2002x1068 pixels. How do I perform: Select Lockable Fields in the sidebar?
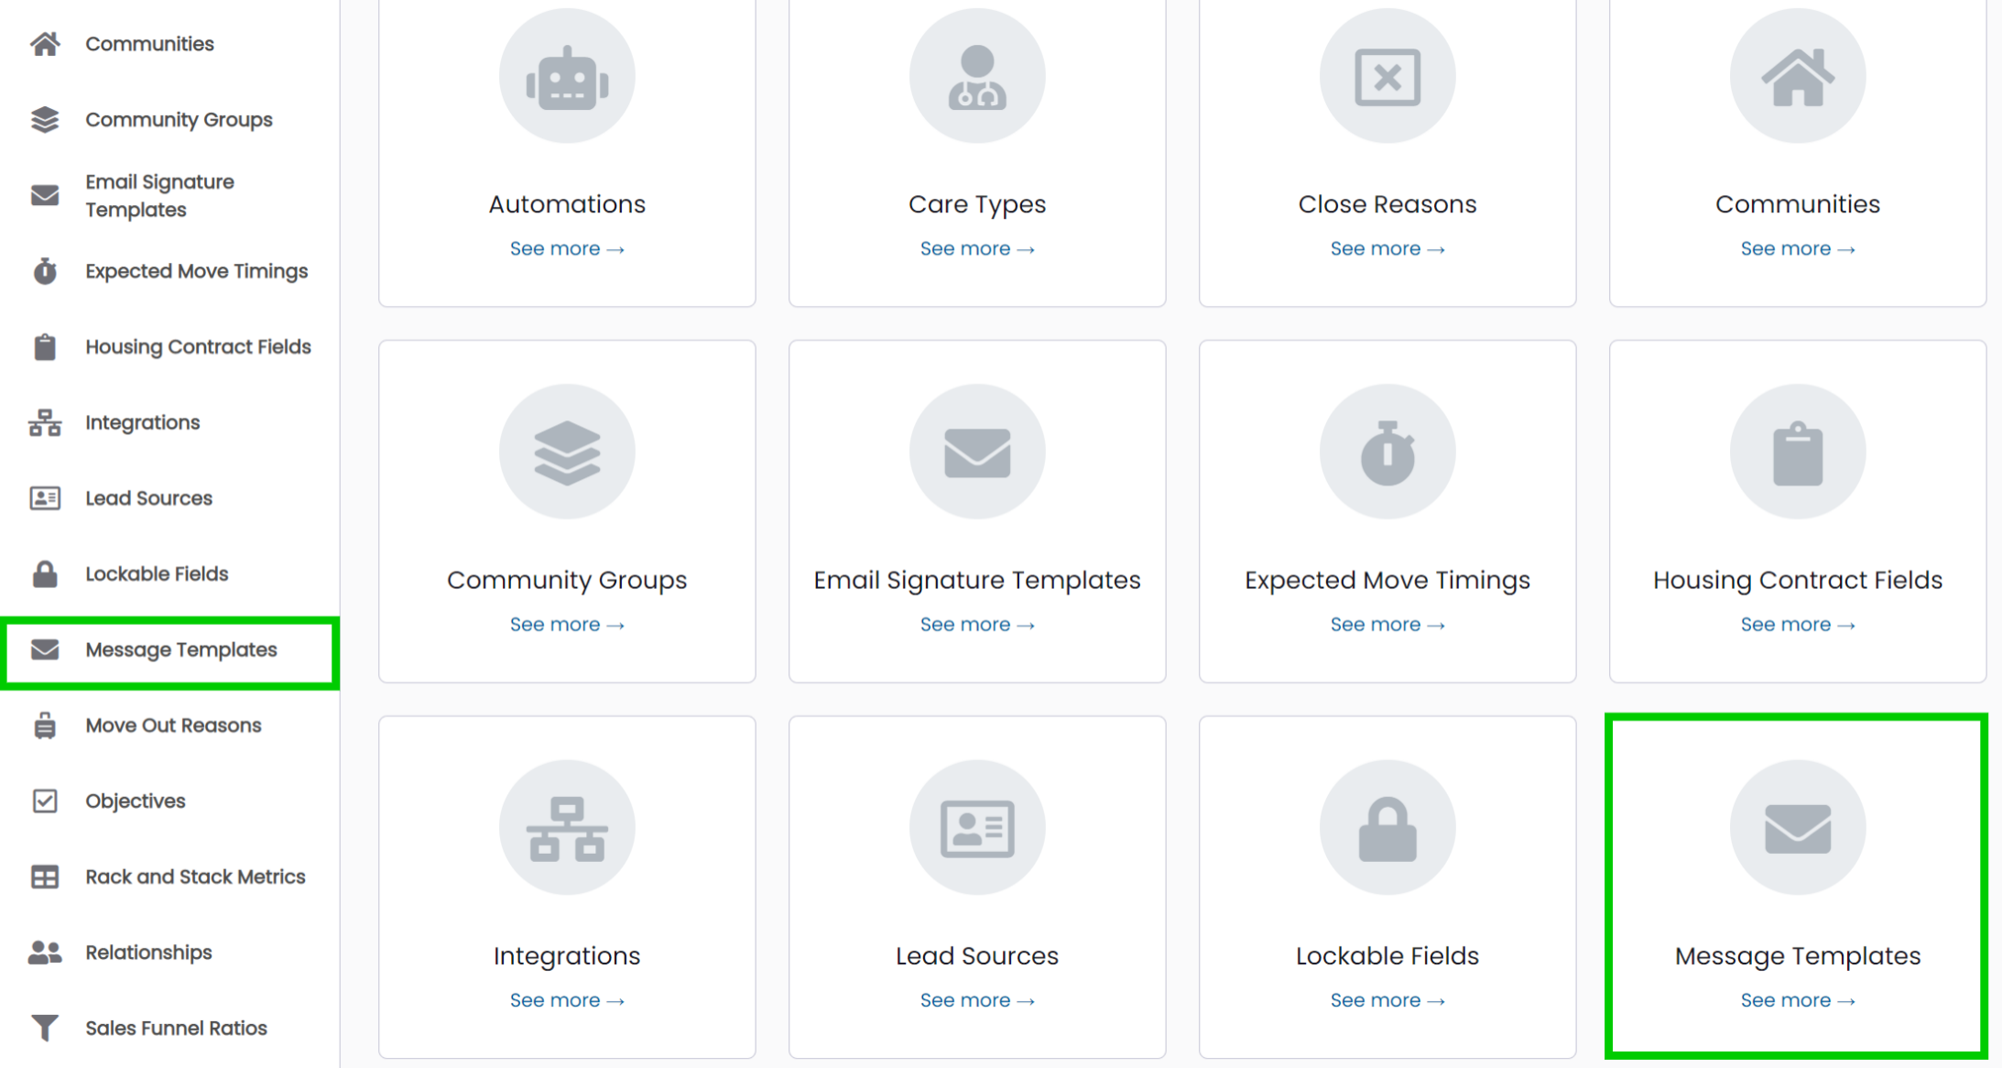tap(157, 574)
